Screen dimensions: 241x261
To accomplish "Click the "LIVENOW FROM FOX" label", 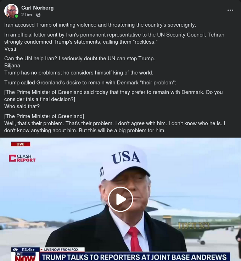I will coord(62,250).
